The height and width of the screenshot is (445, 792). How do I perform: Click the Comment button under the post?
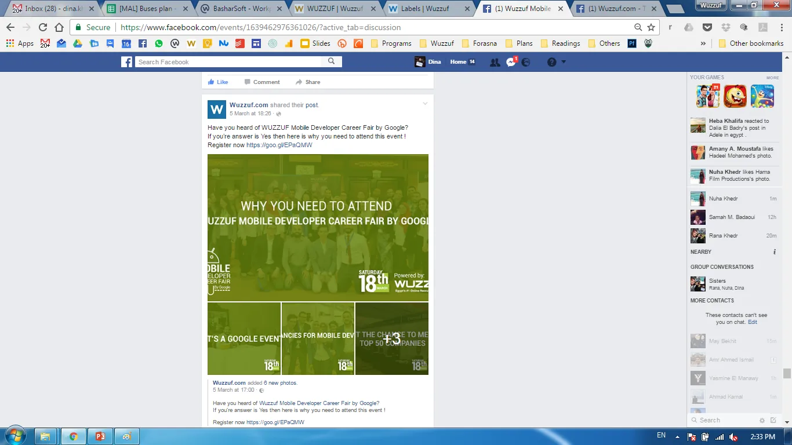262,82
